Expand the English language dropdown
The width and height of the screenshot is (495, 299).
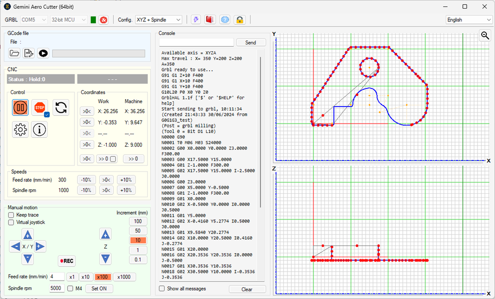469,20
